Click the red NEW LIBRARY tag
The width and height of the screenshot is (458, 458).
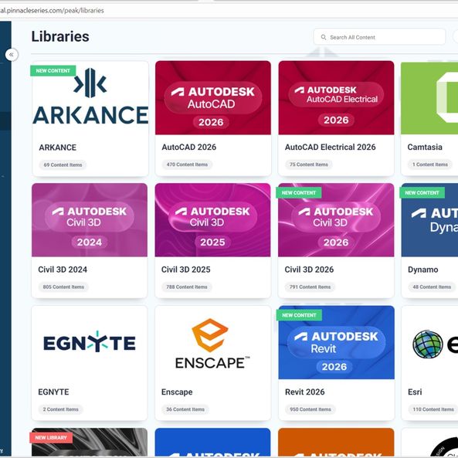(x=51, y=438)
